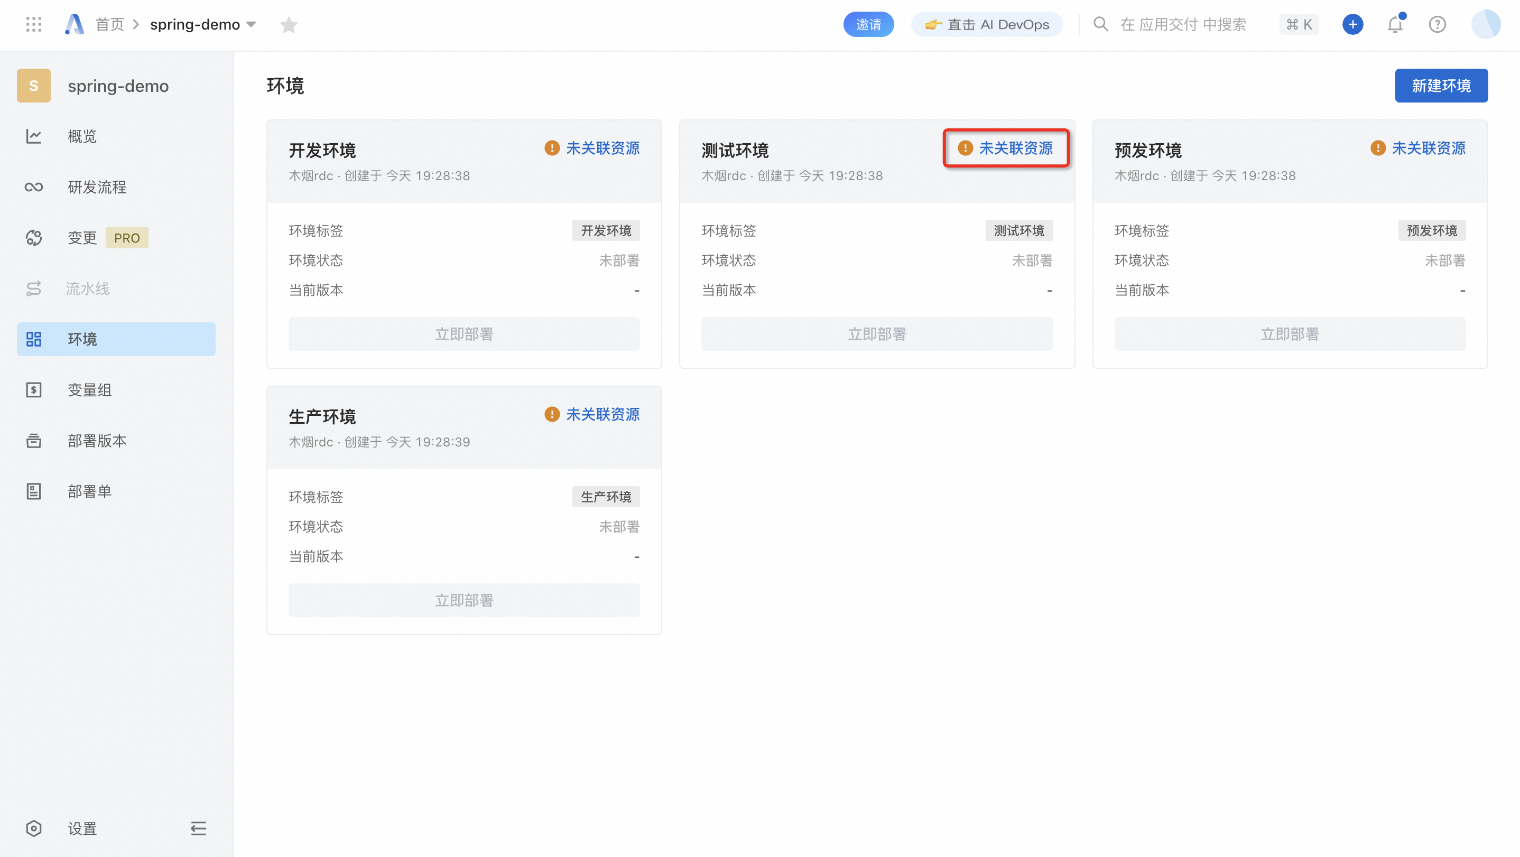
Task: Click the 生产环境 card title
Action: (x=322, y=417)
